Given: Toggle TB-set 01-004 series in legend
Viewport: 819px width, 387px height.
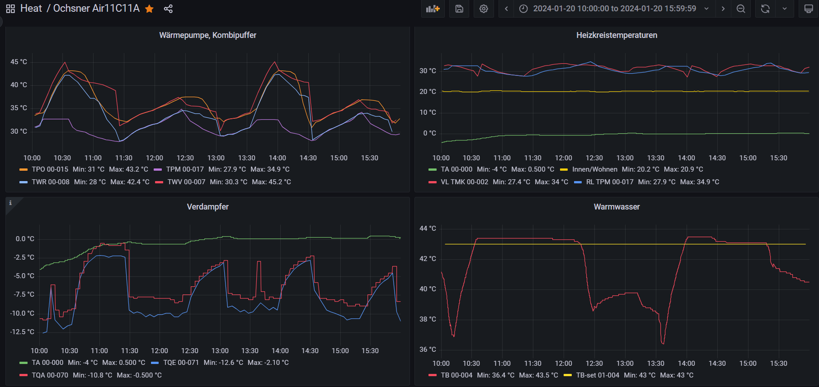Looking at the screenshot, I should [598, 375].
